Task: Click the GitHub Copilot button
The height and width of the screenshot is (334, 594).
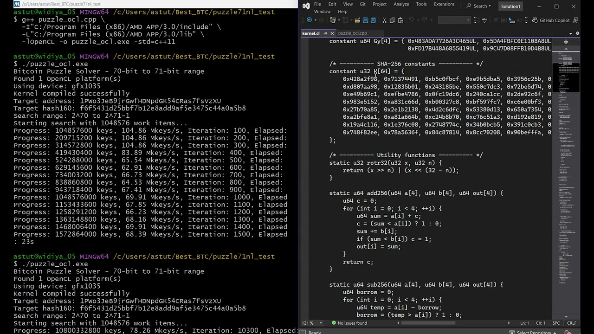Action: (551, 20)
